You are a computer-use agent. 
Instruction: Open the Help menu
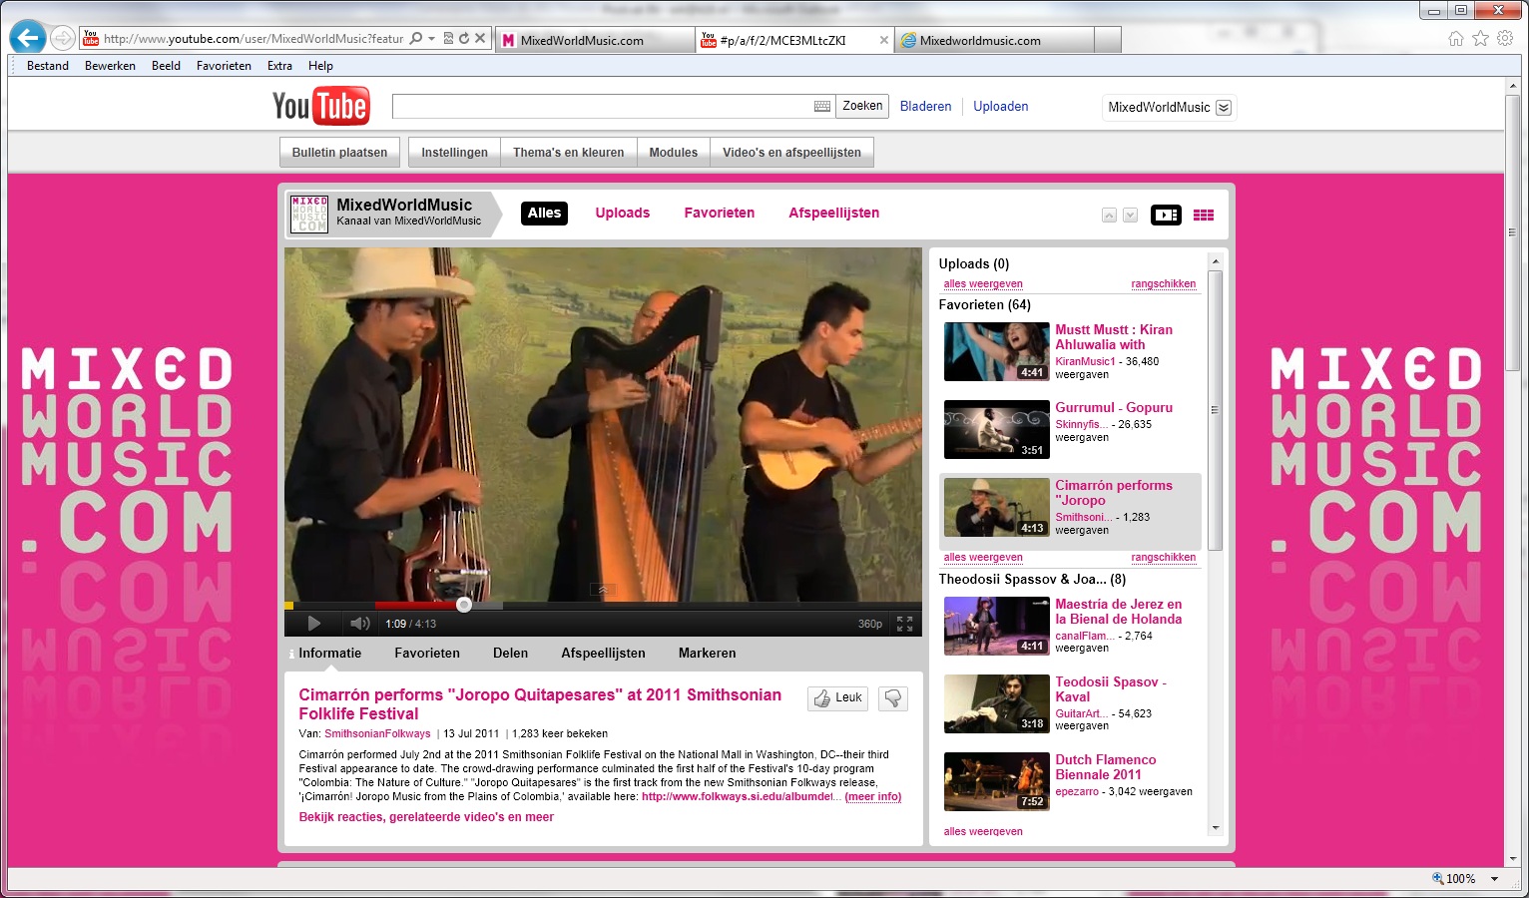pos(320,66)
